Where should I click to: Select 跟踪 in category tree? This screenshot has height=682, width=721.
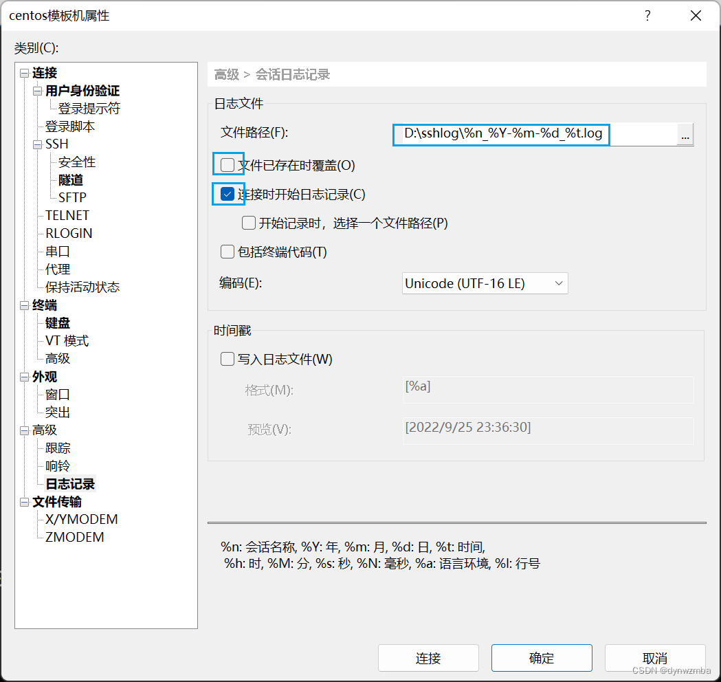[x=58, y=448]
